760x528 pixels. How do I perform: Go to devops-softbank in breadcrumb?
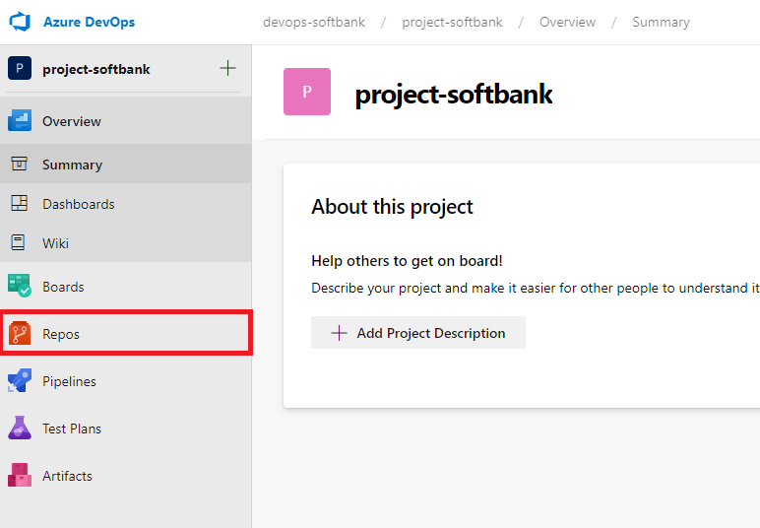(x=314, y=22)
